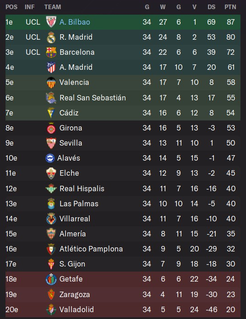Click the Valencia bat crest icon
The height and width of the screenshot is (319, 246).
click(x=51, y=83)
